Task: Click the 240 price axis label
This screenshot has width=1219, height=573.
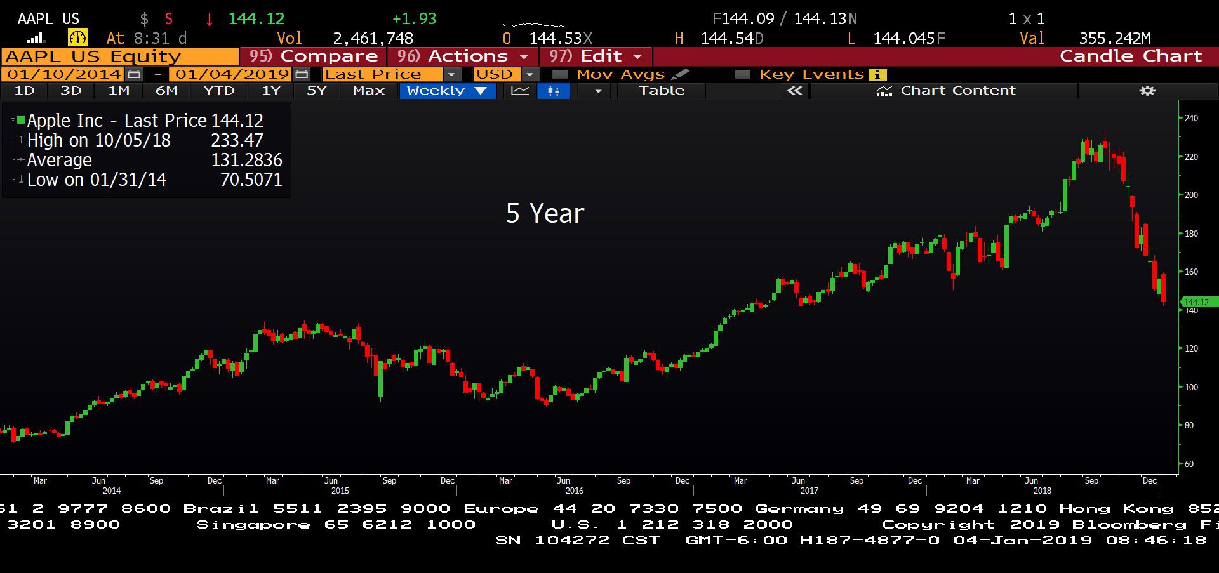Action: 1191,118
